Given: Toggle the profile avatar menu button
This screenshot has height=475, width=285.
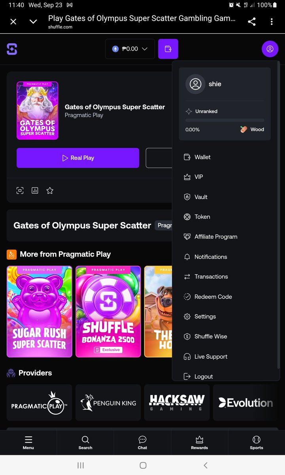Looking at the screenshot, I should 270,49.
